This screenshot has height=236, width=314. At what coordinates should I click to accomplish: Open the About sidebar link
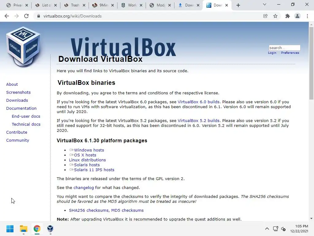point(12,84)
